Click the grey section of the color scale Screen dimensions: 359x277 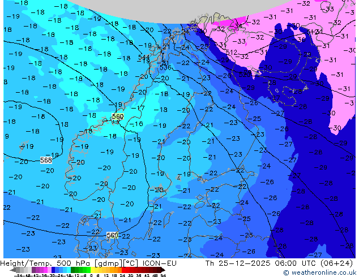point(24,270)
